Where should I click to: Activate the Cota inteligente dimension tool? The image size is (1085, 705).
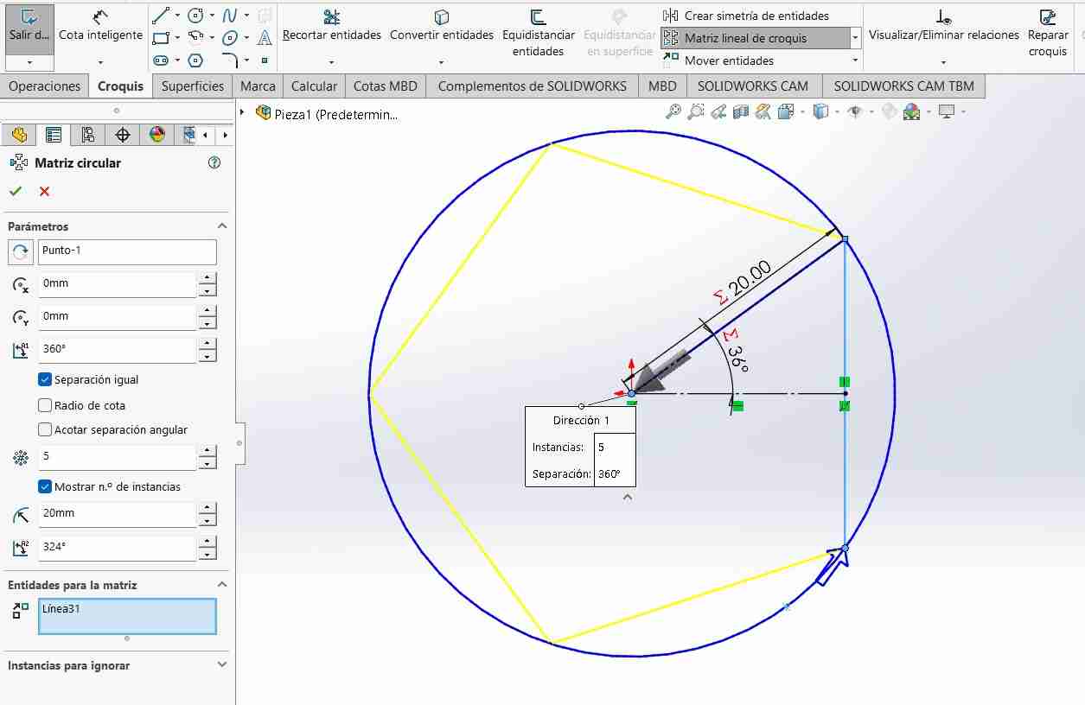click(x=100, y=27)
